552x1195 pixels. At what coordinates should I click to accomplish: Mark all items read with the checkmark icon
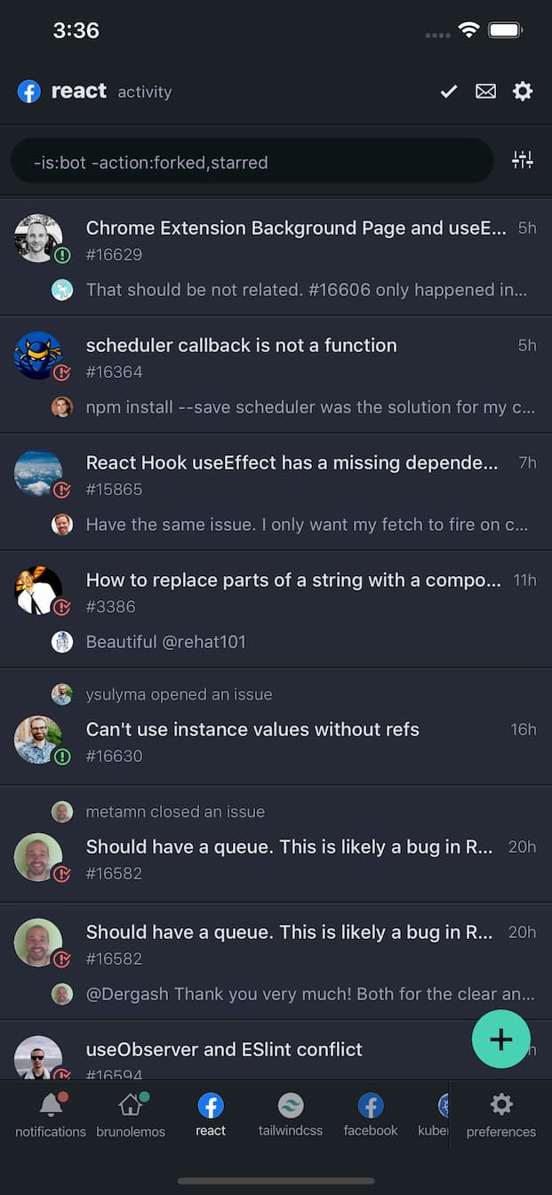[448, 92]
